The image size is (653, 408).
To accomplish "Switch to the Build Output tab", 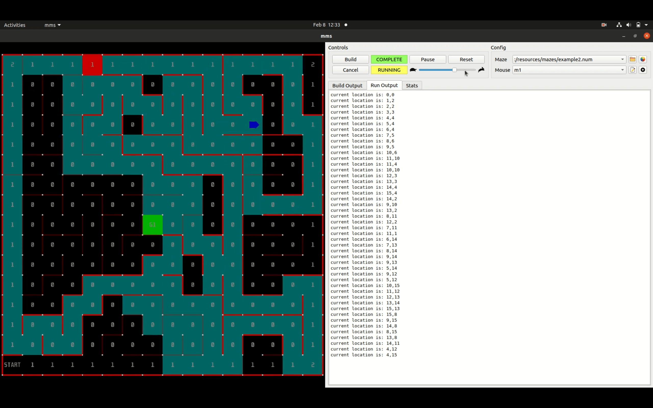I will tap(347, 85).
